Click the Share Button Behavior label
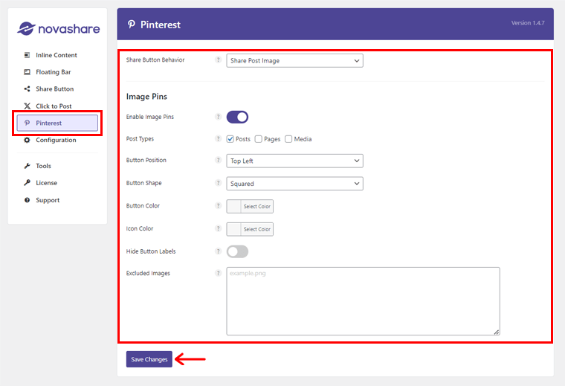 155,59
